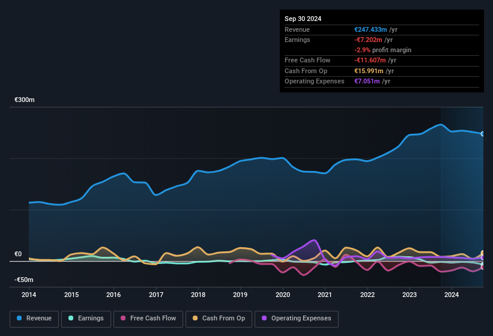Click the Revenue line's blue endpoint marker
Screen dimensions: 493x336
[483, 134]
